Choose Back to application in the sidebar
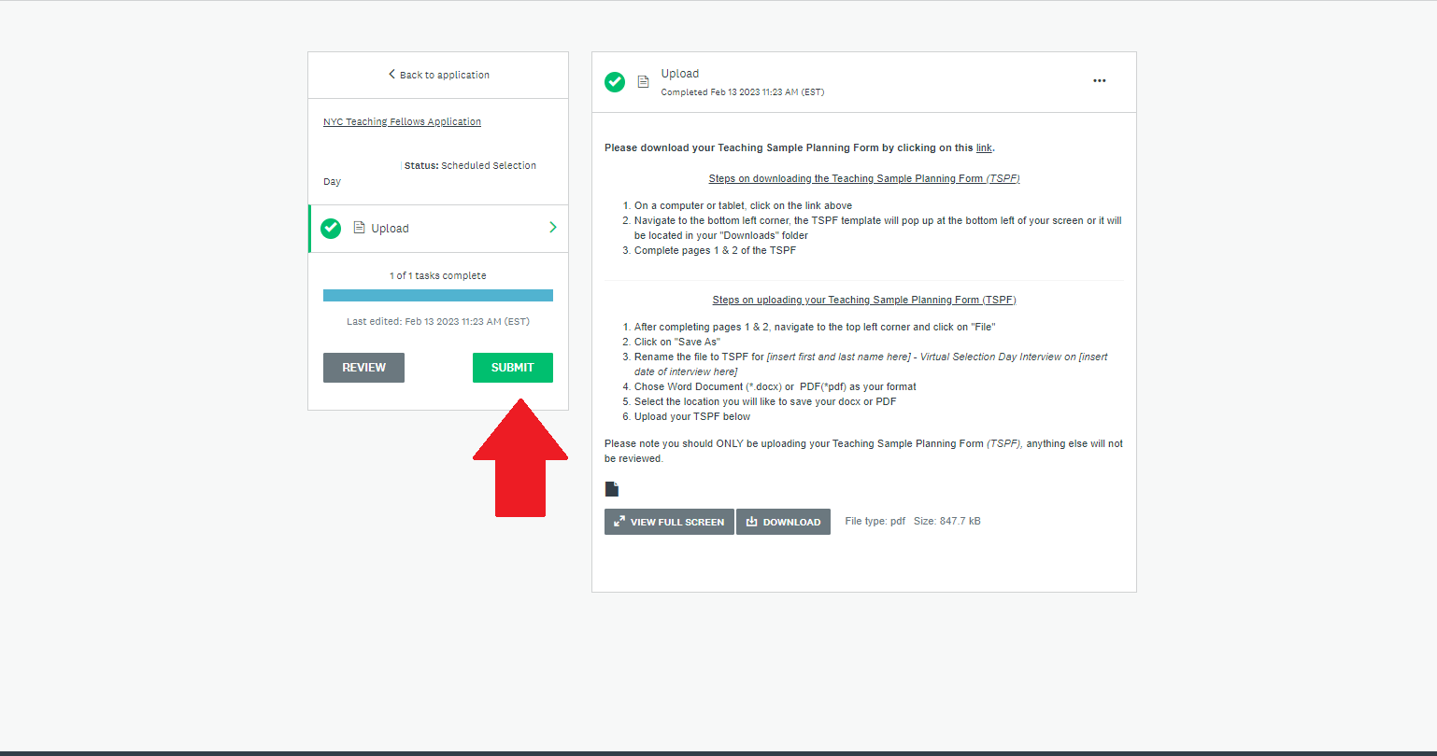The width and height of the screenshot is (1437, 756). coord(443,75)
